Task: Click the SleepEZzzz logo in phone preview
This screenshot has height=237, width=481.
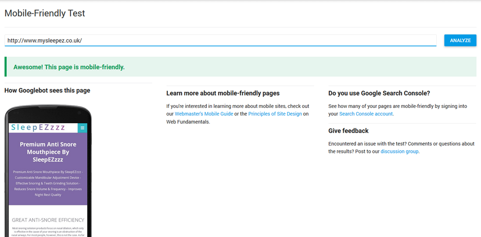Action: (x=38, y=128)
